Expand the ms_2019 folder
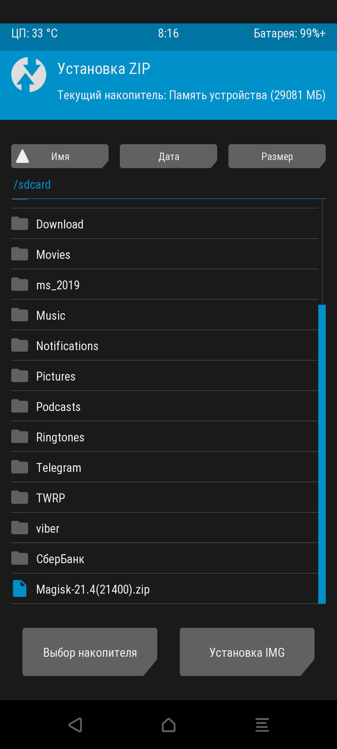This screenshot has width=337, height=749. click(x=58, y=285)
